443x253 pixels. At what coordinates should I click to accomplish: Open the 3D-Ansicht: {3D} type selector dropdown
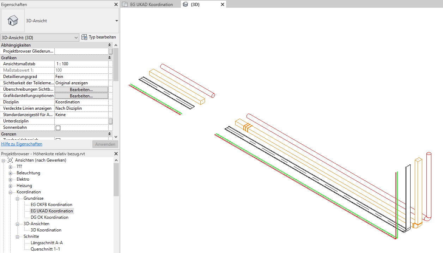click(x=76, y=37)
